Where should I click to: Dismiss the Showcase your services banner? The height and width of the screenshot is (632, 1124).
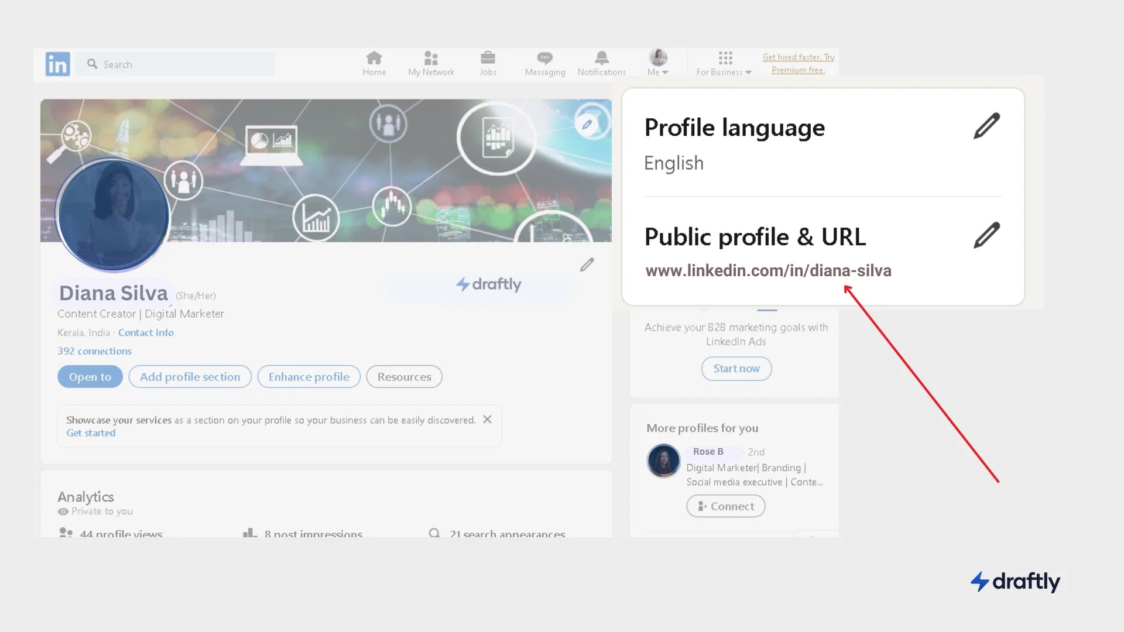(x=487, y=419)
